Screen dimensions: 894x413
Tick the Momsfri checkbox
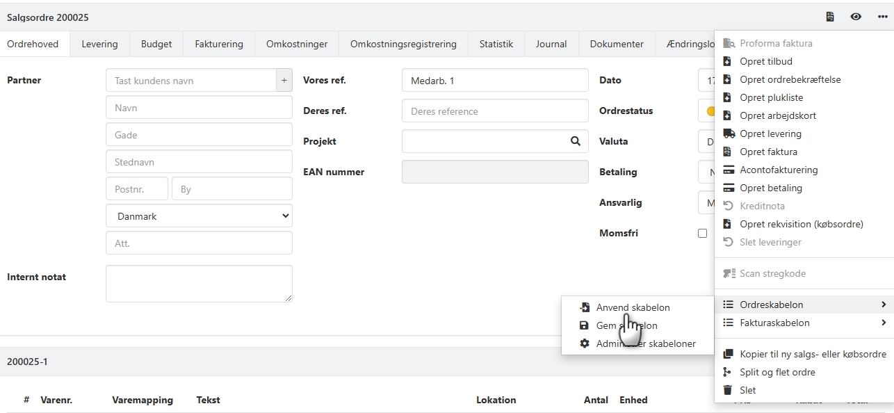[702, 234]
